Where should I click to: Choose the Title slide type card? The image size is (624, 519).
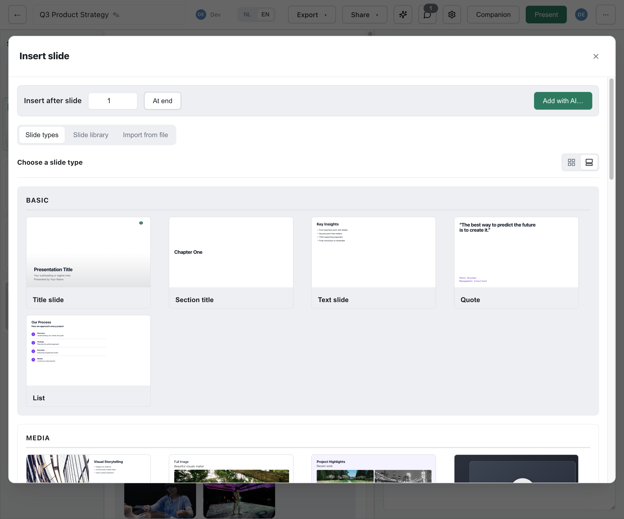click(88, 262)
